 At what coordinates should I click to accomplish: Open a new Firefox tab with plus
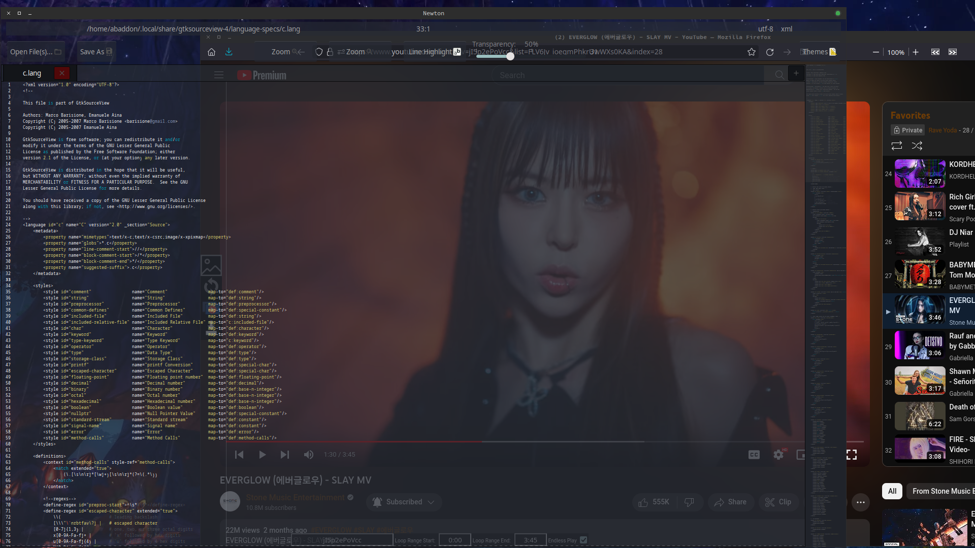tap(796, 73)
